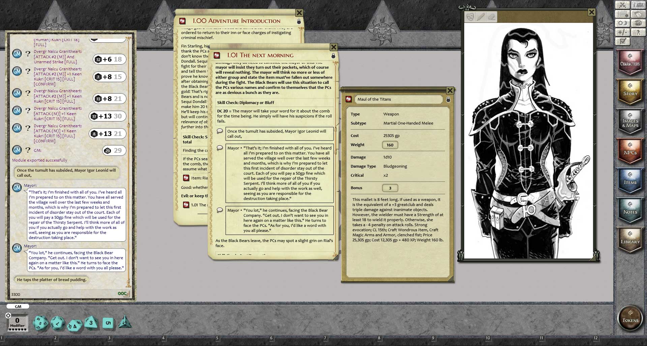Viewport: 647px width, 346px height.
Task: Open the Combat Tracker (crossed swords icon)
Action: click(623, 5)
